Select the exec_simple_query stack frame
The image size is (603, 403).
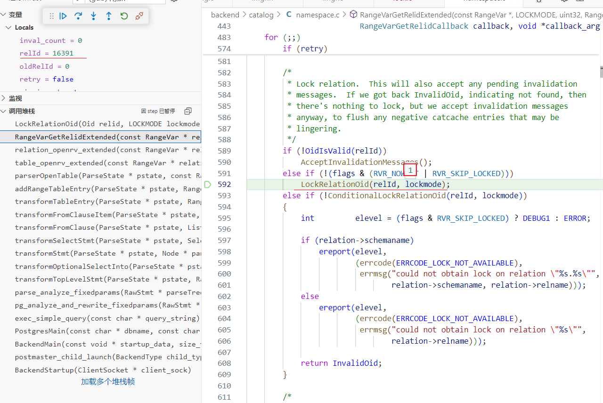click(107, 318)
